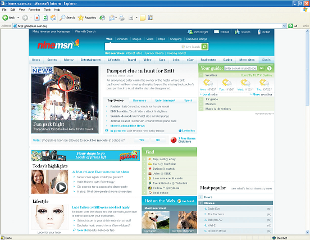The height and width of the screenshot is (240, 310).
Task: Open Passport clue in hunt for Britt headline
Action: pos(140,71)
